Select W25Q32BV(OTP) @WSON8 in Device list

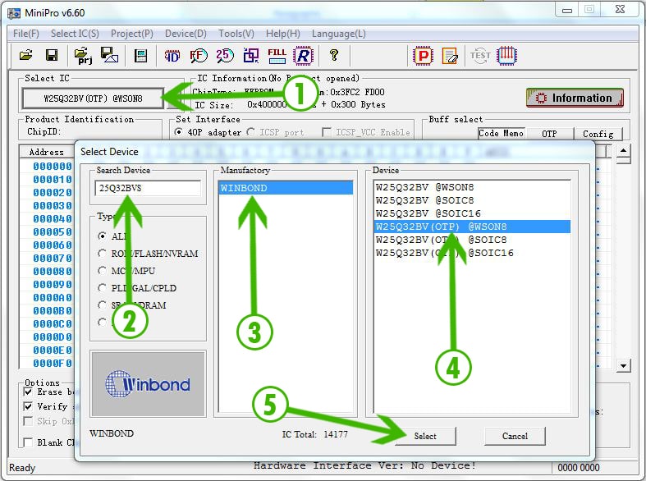[x=472, y=227]
